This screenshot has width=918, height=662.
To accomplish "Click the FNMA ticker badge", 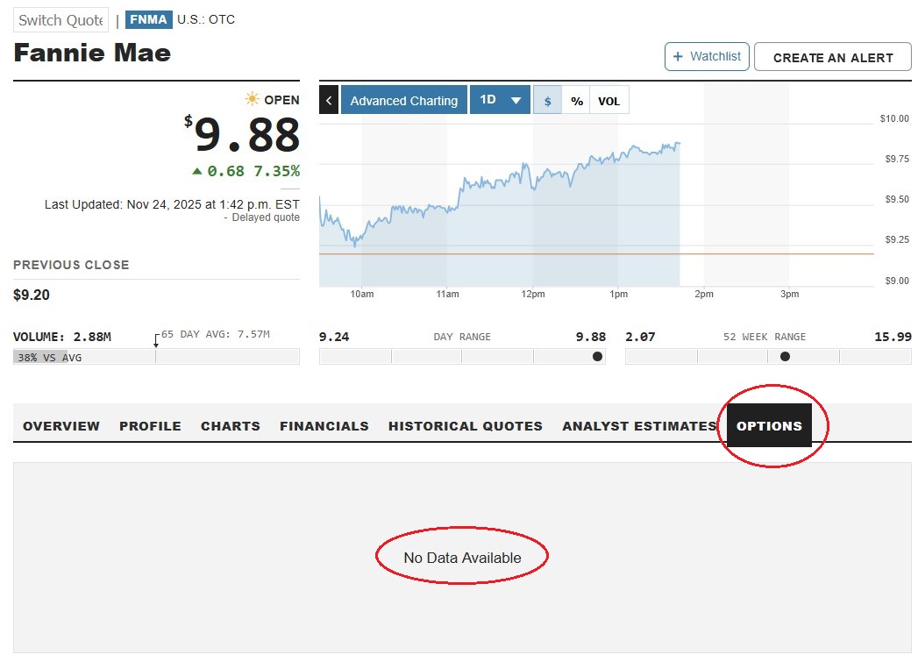I will tap(148, 20).
